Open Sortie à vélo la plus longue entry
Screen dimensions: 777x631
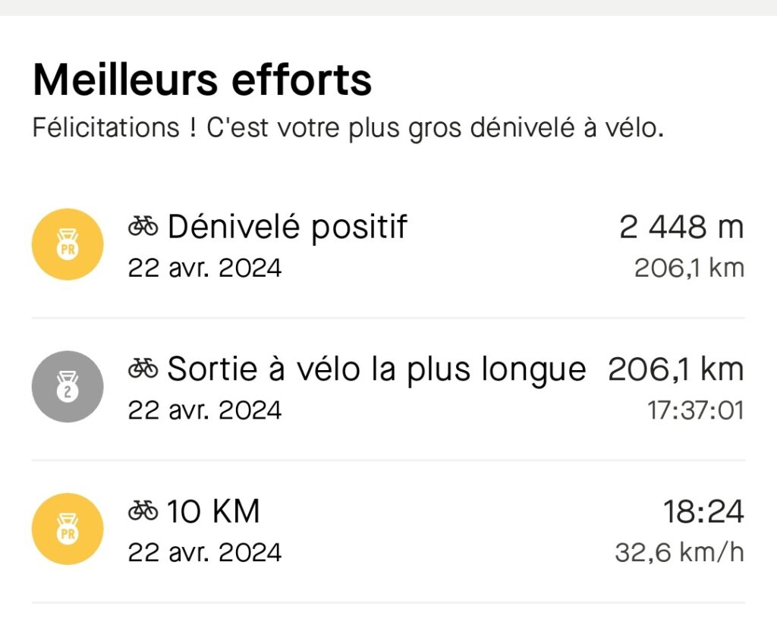tap(388, 389)
